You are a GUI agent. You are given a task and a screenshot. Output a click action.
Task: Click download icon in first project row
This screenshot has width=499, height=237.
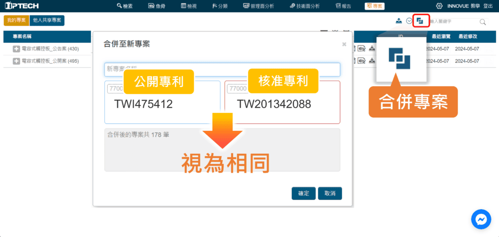click(x=372, y=48)
